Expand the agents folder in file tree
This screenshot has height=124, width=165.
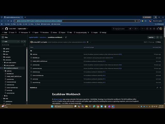click(2, 51)
